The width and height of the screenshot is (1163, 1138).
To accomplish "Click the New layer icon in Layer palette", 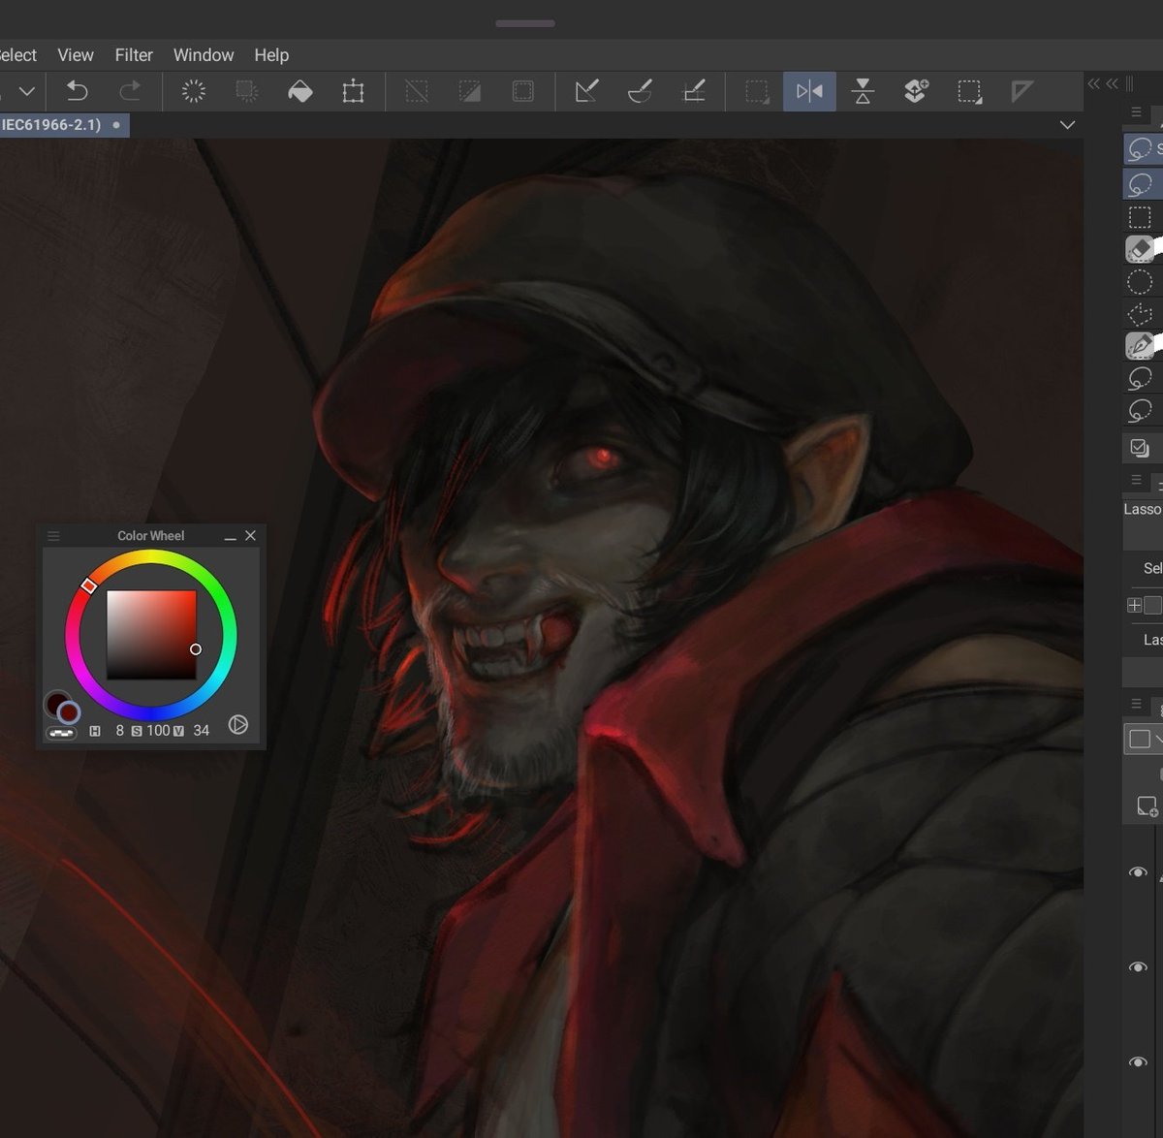I will tap(1147, 807).
